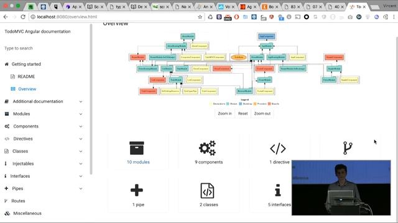Click the large archive box modules icon
This screenshot has height=223, width=398.
pyautogui.click(x=137, y=148)
